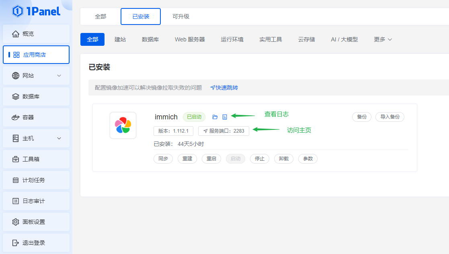
Task: Open immich installation folder icon
Action: (215, 117)
